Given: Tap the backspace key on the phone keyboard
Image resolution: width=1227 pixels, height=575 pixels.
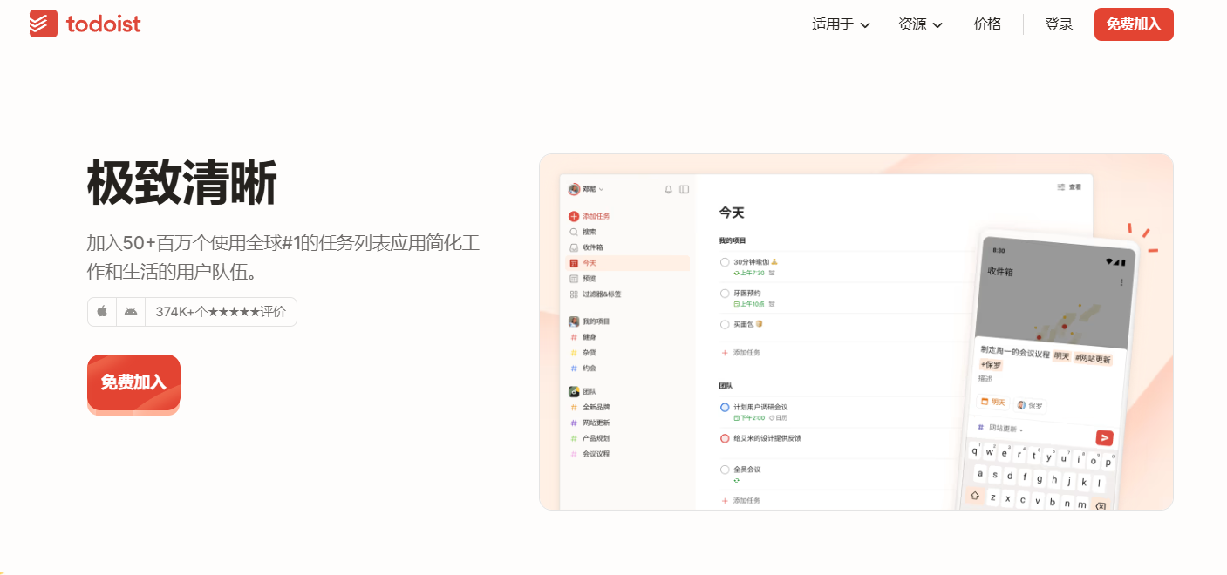Looking at the screenshot, I should click(x=1101, y=507).
